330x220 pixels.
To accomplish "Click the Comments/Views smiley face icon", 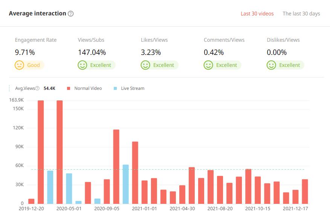I will click(x=208, y=65).
